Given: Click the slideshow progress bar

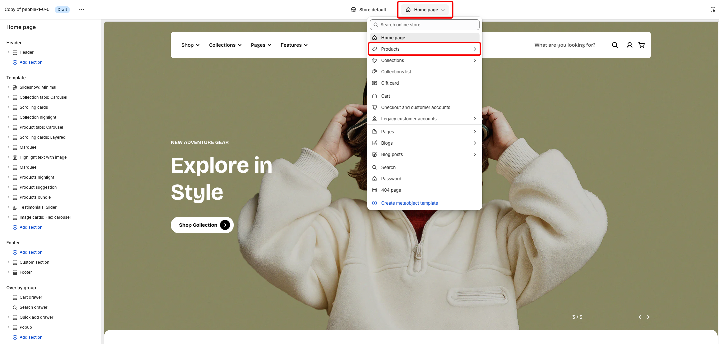Looking at the screenshot, I should pos(610,317).
